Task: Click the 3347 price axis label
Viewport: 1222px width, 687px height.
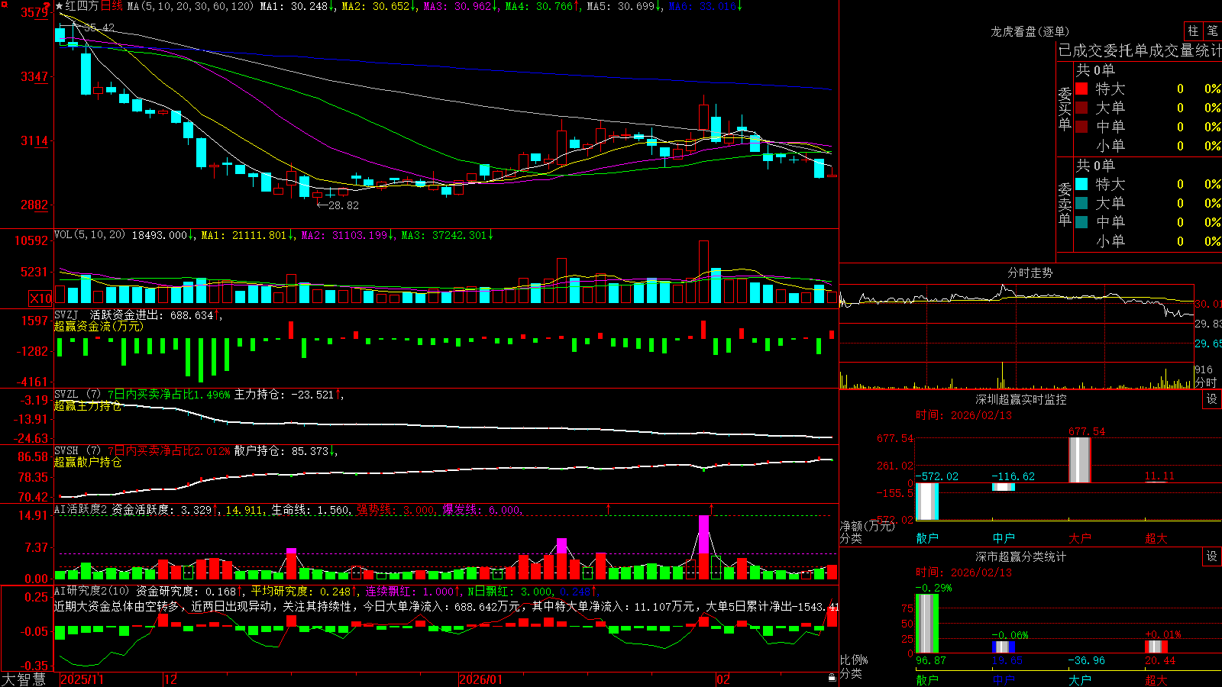Action: [34, 76]
